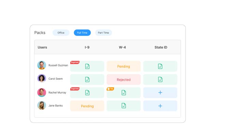
Task: Open Russell Guzman's Pending W-4 cell
Action: point(124,66)
